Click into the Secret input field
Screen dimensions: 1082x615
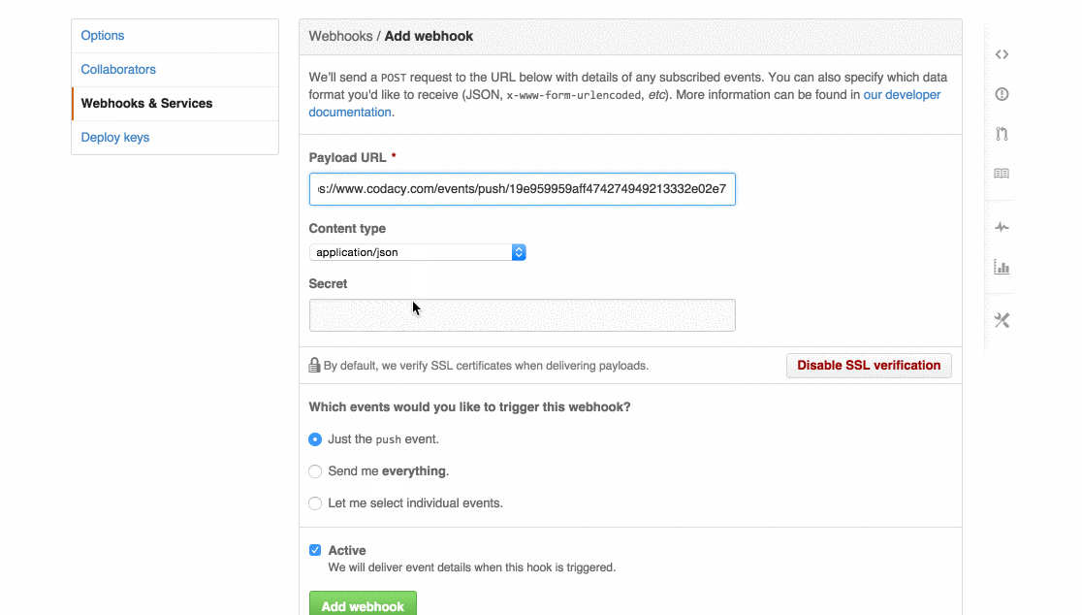pyautogui.click(x=522, y=315)
